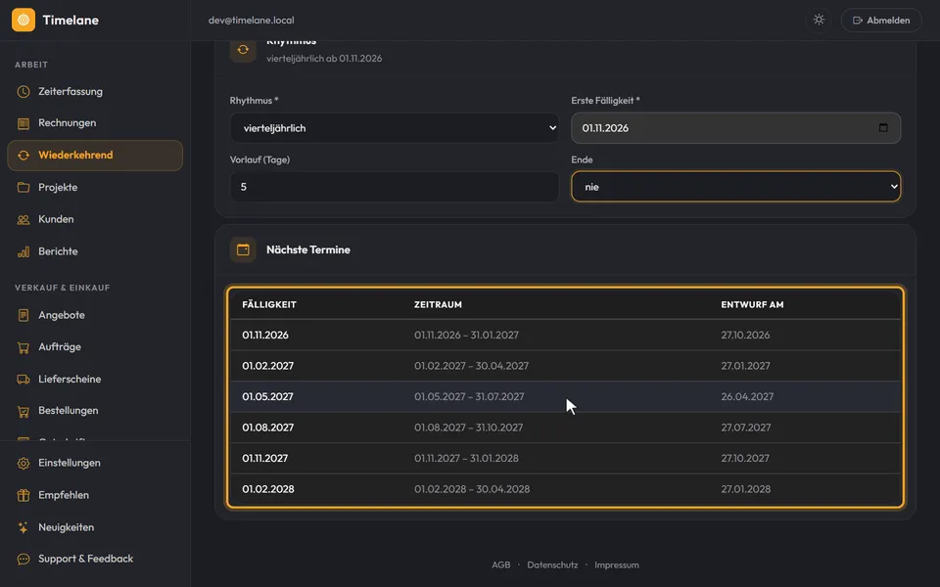This screenshot has height=587, width=940.
Task: Click the Support & Feedback chat icon
Action: tap(23, 559)
